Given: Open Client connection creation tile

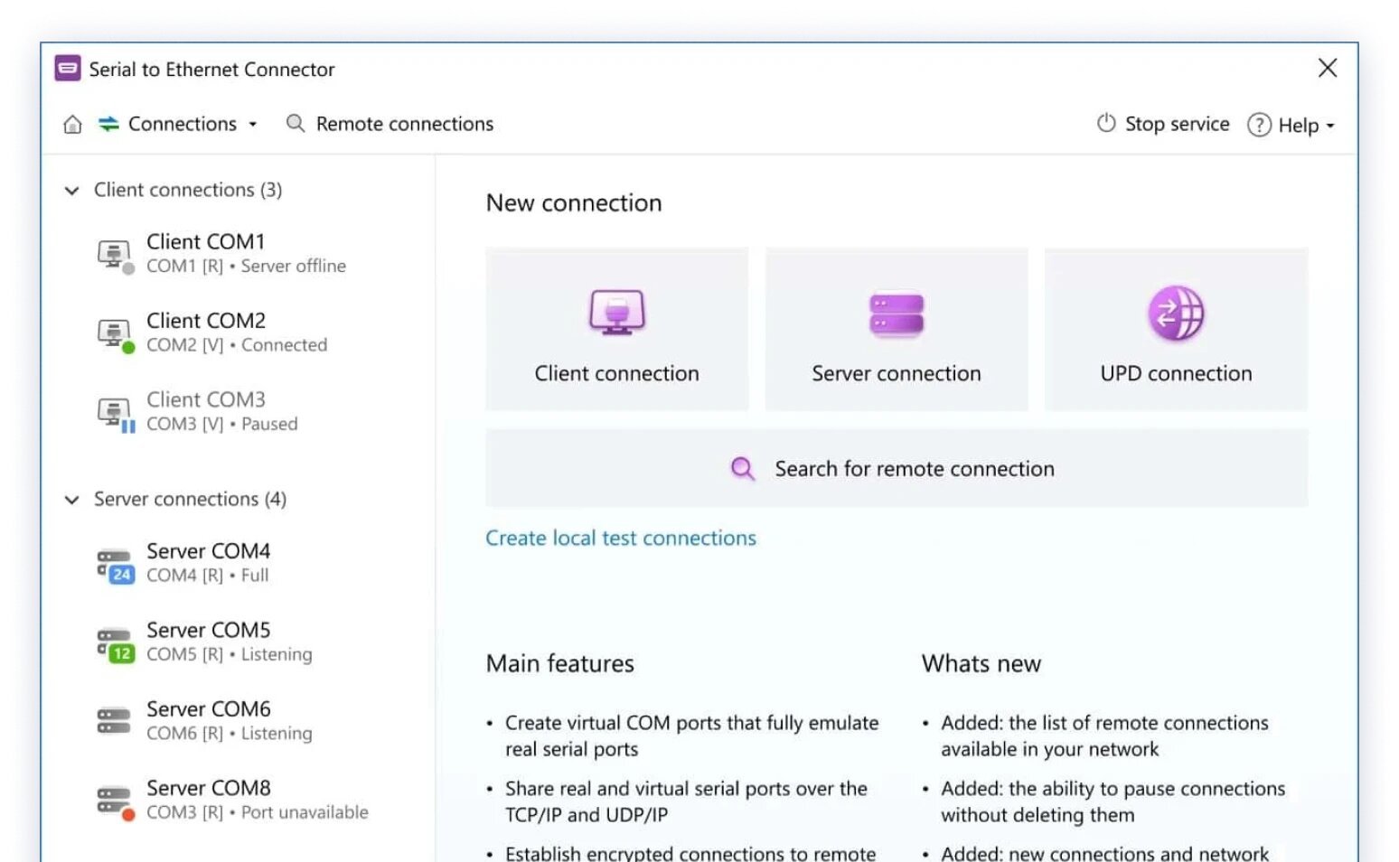Looking at the screenshot, I should pyautogui.click(x=616, y=328).
